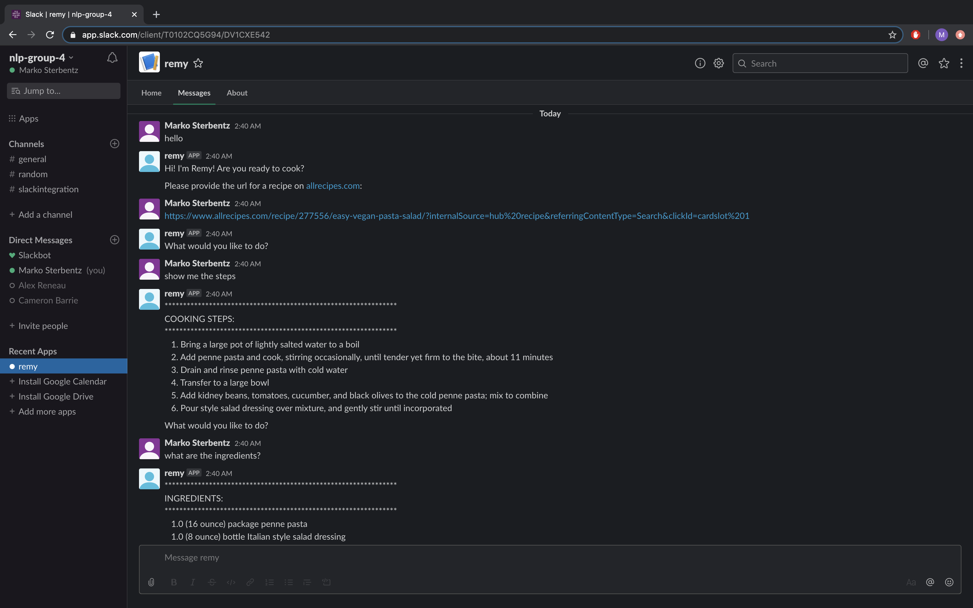Screen dimensions: 973x608
Task: Open the mentions and reactions icon
Action: point(923,63)
